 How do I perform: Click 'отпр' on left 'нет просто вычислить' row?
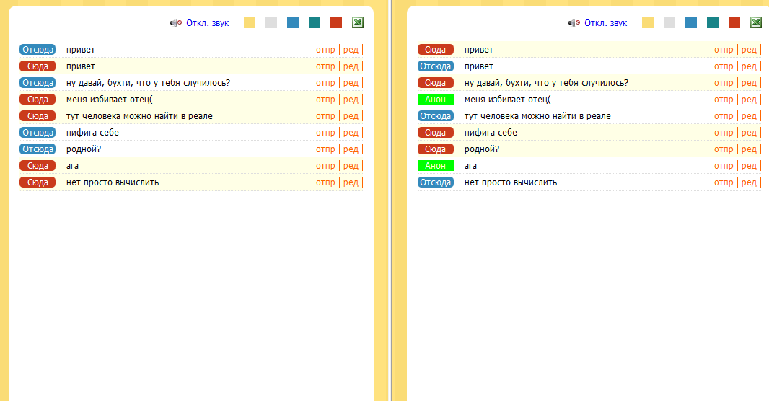click(x=325, y=182)
